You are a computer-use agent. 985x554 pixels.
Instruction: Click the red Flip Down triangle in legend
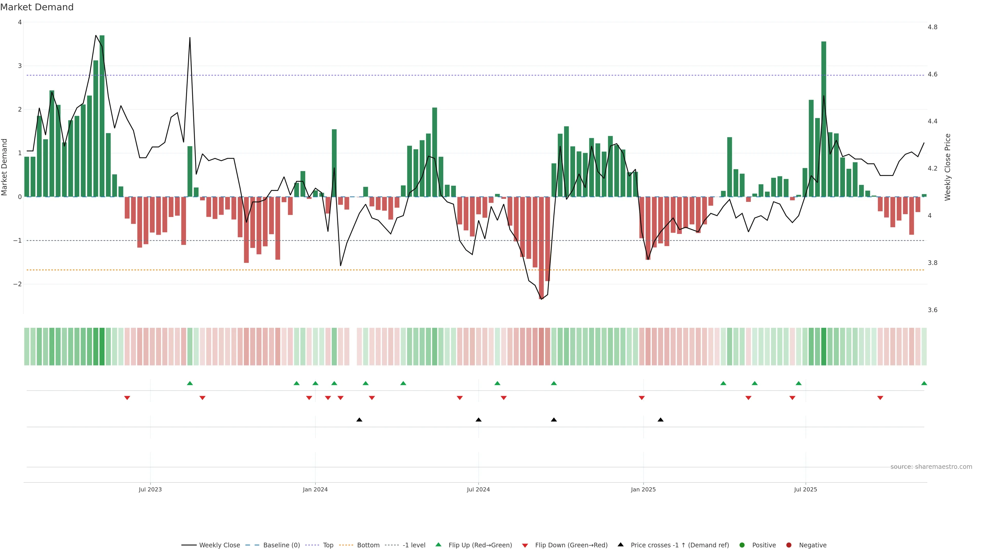(x=525, y=545)
